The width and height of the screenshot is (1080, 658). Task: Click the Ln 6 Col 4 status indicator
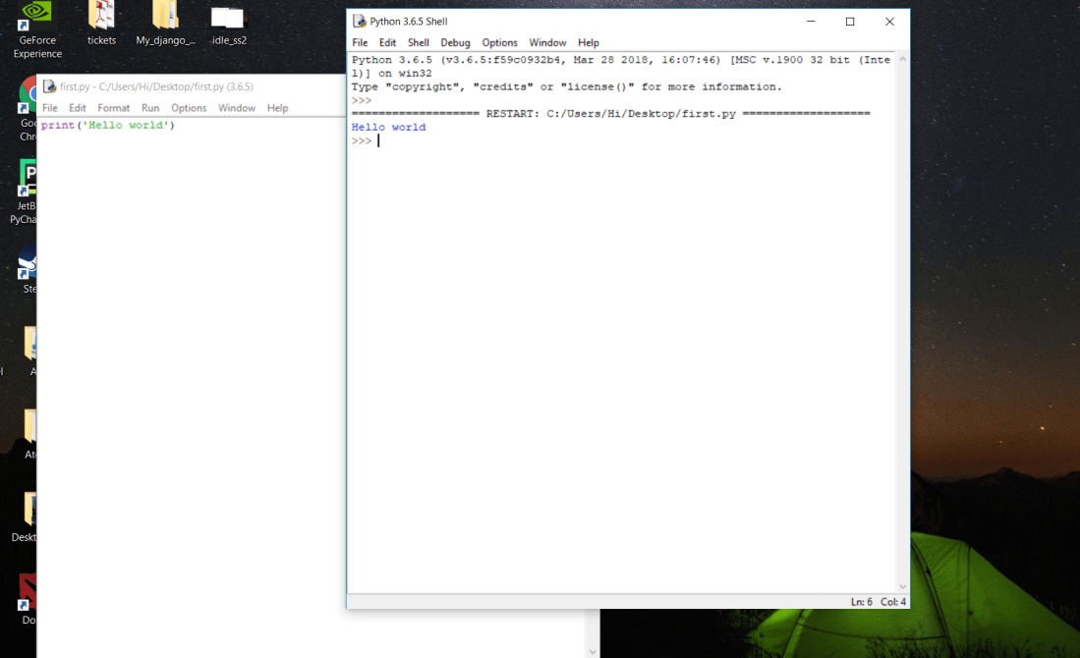pos(880,601)
